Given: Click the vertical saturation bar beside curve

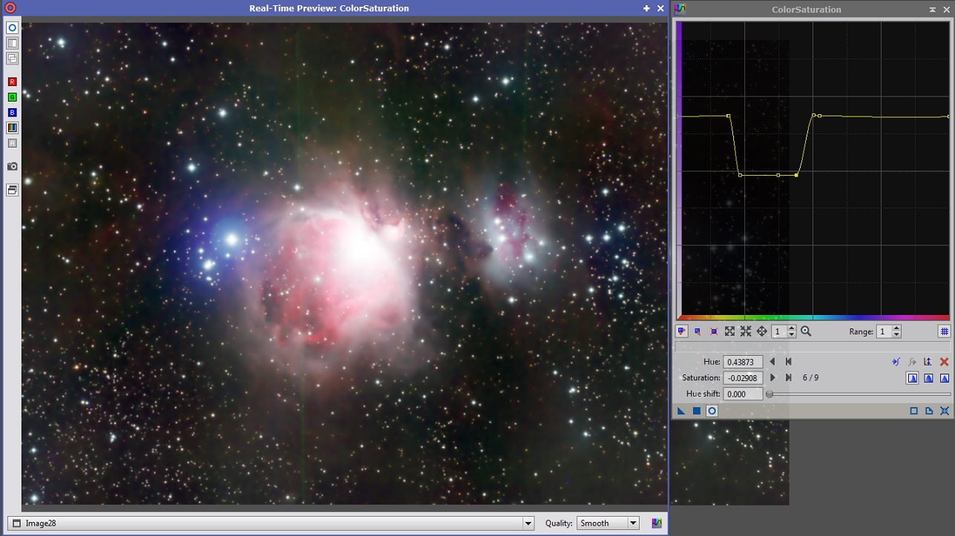Looking at the screenshot, I should coord(678,169).
